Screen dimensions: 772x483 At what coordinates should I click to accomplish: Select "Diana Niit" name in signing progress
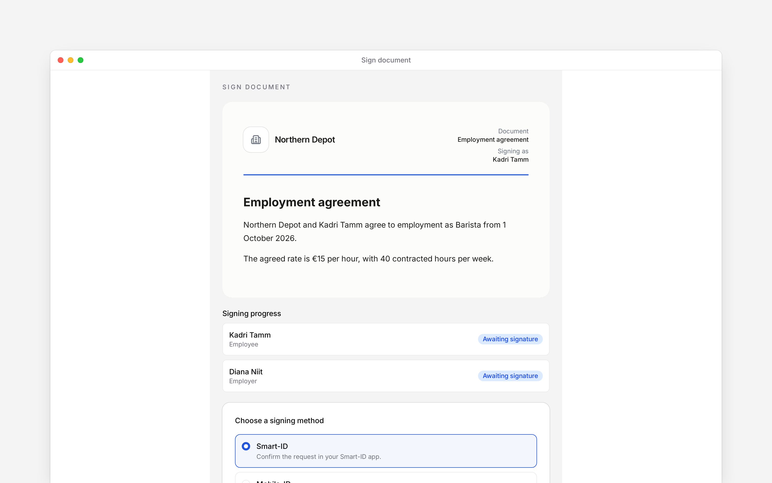[x=246, y=371]
